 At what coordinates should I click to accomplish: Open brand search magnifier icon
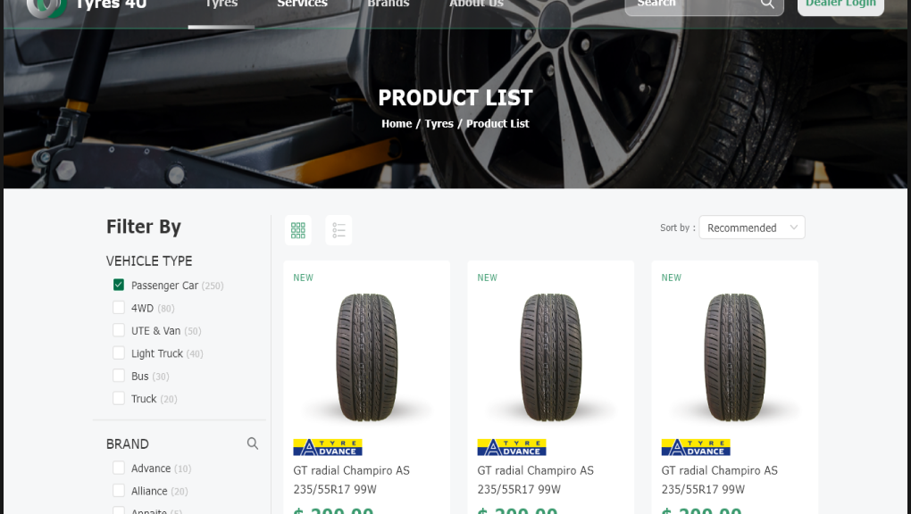(x=252, y=444)
